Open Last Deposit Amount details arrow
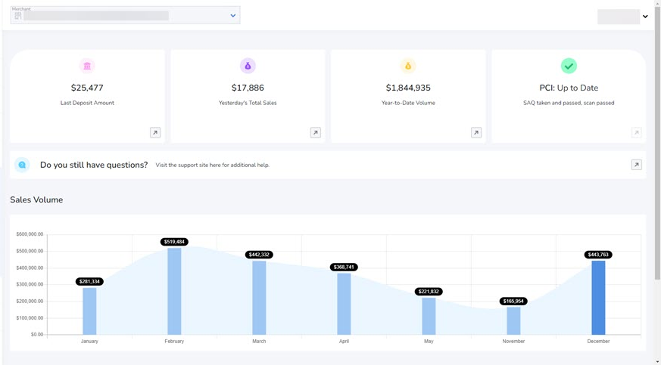 pyautogui.click(x=155, y=133)
